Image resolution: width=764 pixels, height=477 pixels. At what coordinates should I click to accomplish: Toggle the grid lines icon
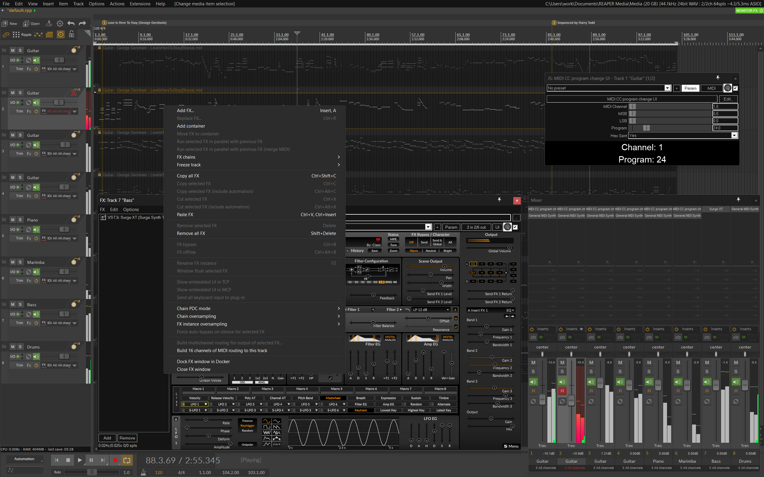tap(49, 34)
